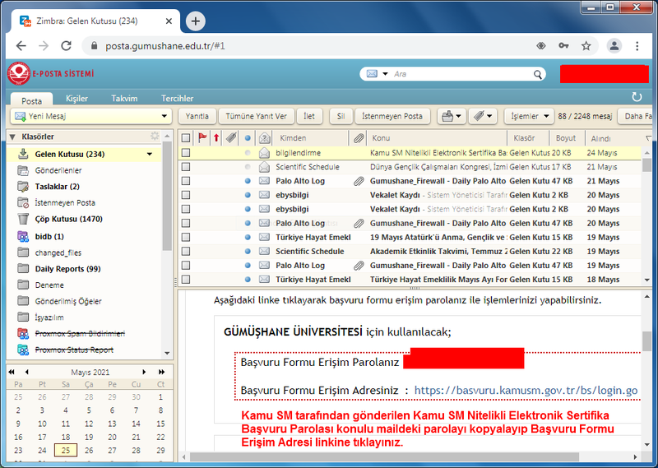Screen dimensions: 658x468
Task: Open the Kişiler tab
Action: click(x=77, y=98)
